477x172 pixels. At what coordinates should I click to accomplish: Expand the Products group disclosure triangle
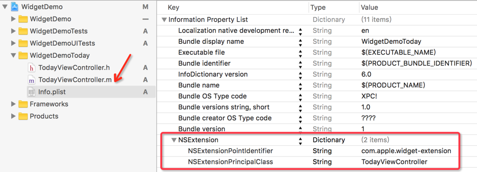click(x=13, y=116)
